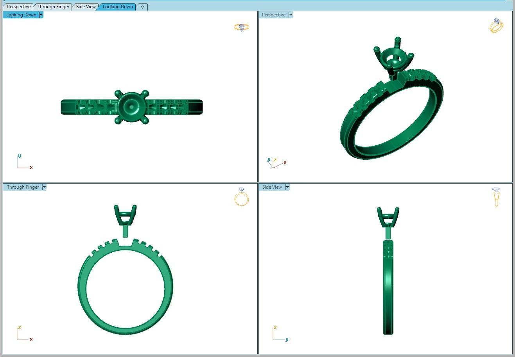Screen dimensions: 515x357
Task: Open the Looking Down viewport menu arrow
Action: (x=41, y=15)
